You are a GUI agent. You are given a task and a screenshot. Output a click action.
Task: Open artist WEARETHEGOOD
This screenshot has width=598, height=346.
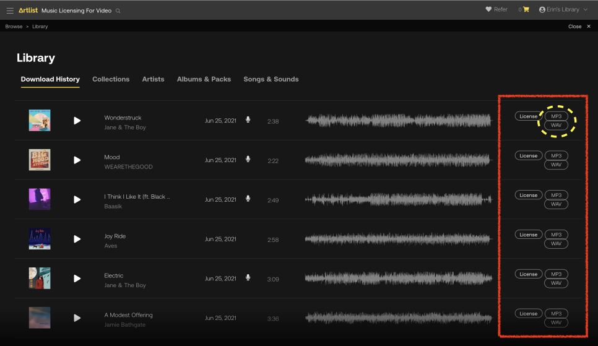pos(128,167)
